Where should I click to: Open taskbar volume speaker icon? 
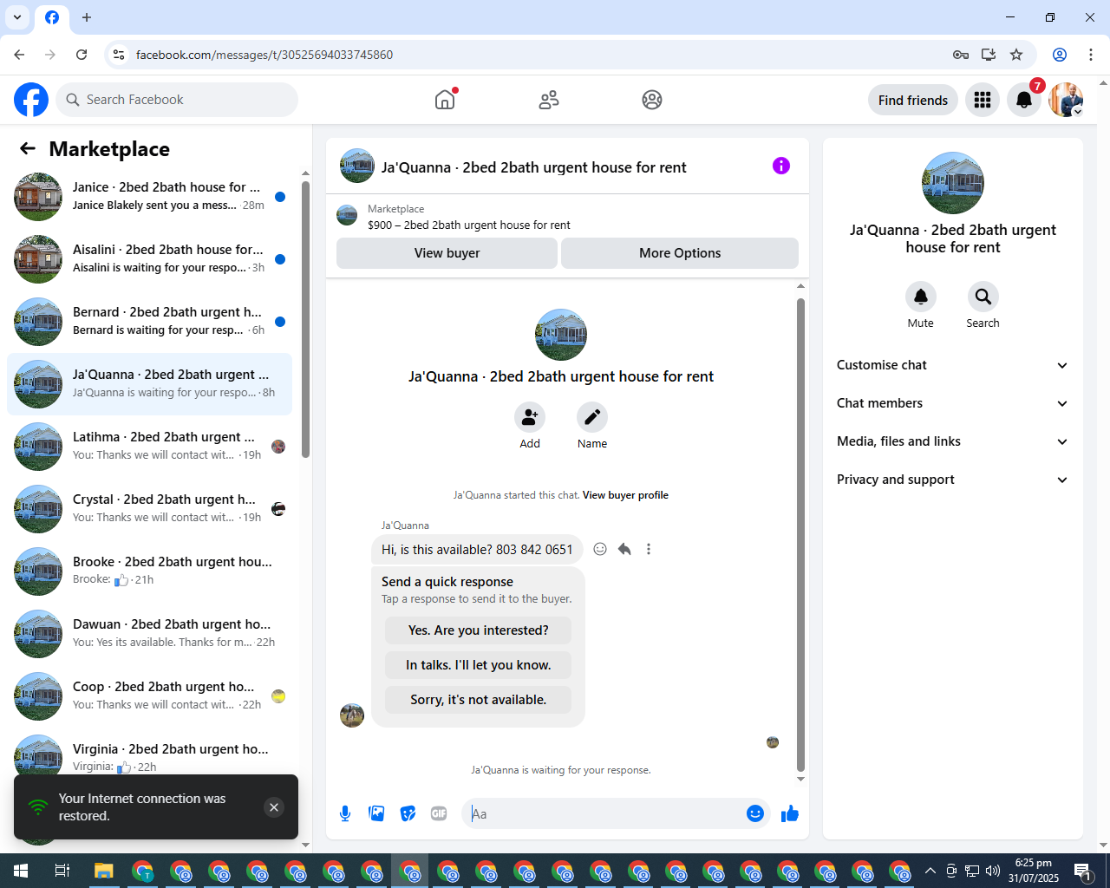(993, 871)
